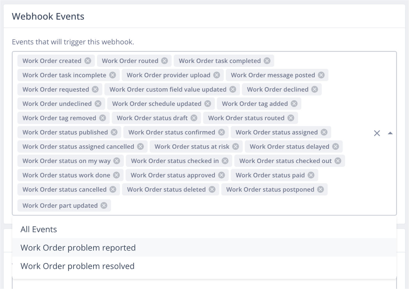The image size is (409, 289).
Task: Clear all selected webhook events
Action: [x=377, y=133]
